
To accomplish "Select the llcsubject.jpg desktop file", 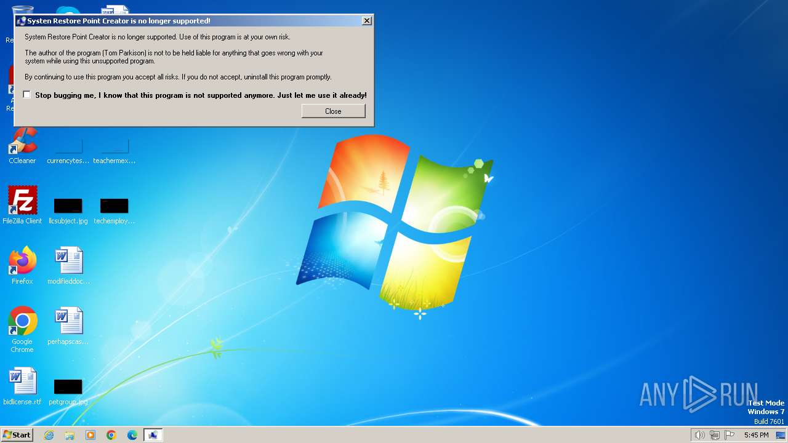I will click(x=68, y=211).
